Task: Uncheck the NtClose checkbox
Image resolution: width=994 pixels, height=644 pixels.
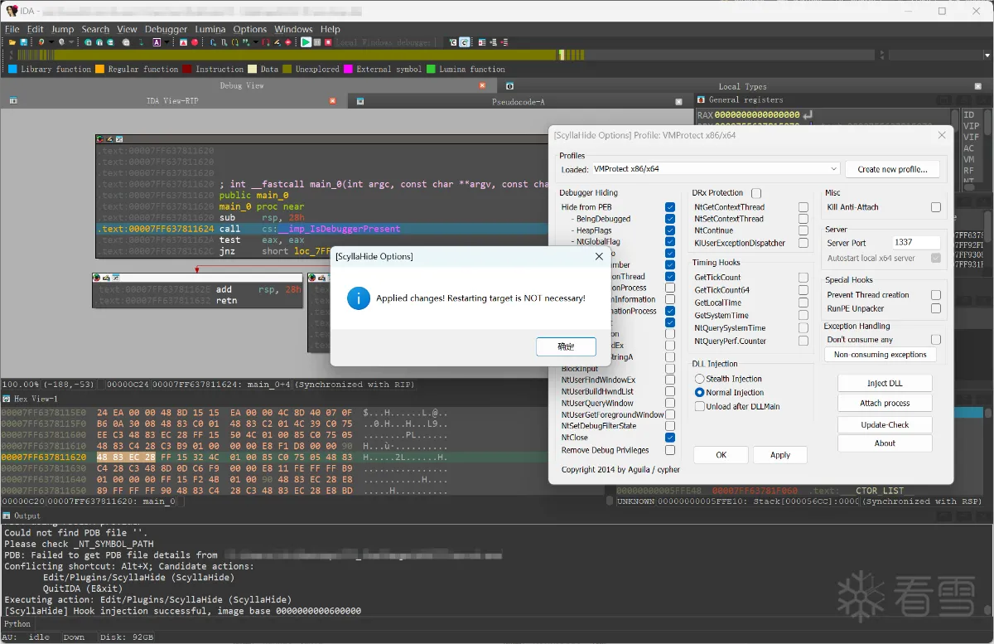Action: click(x=670, y=438)
